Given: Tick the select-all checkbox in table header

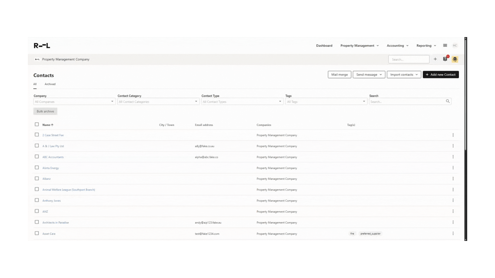Looking at the screenshot, I should tap(37, 125).
